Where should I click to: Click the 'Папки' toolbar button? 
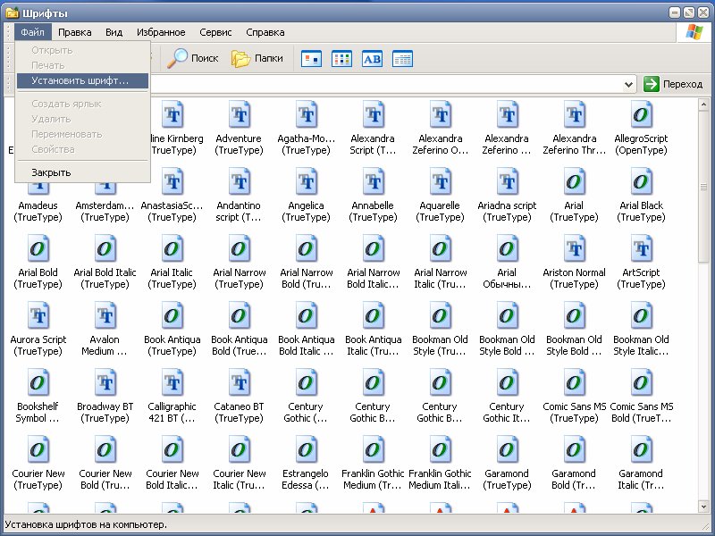pos(257,58)
